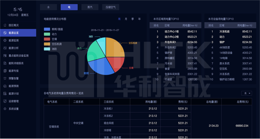The image size is (260, 139).
Task: Select the 月 time range option
Action: 126,19
